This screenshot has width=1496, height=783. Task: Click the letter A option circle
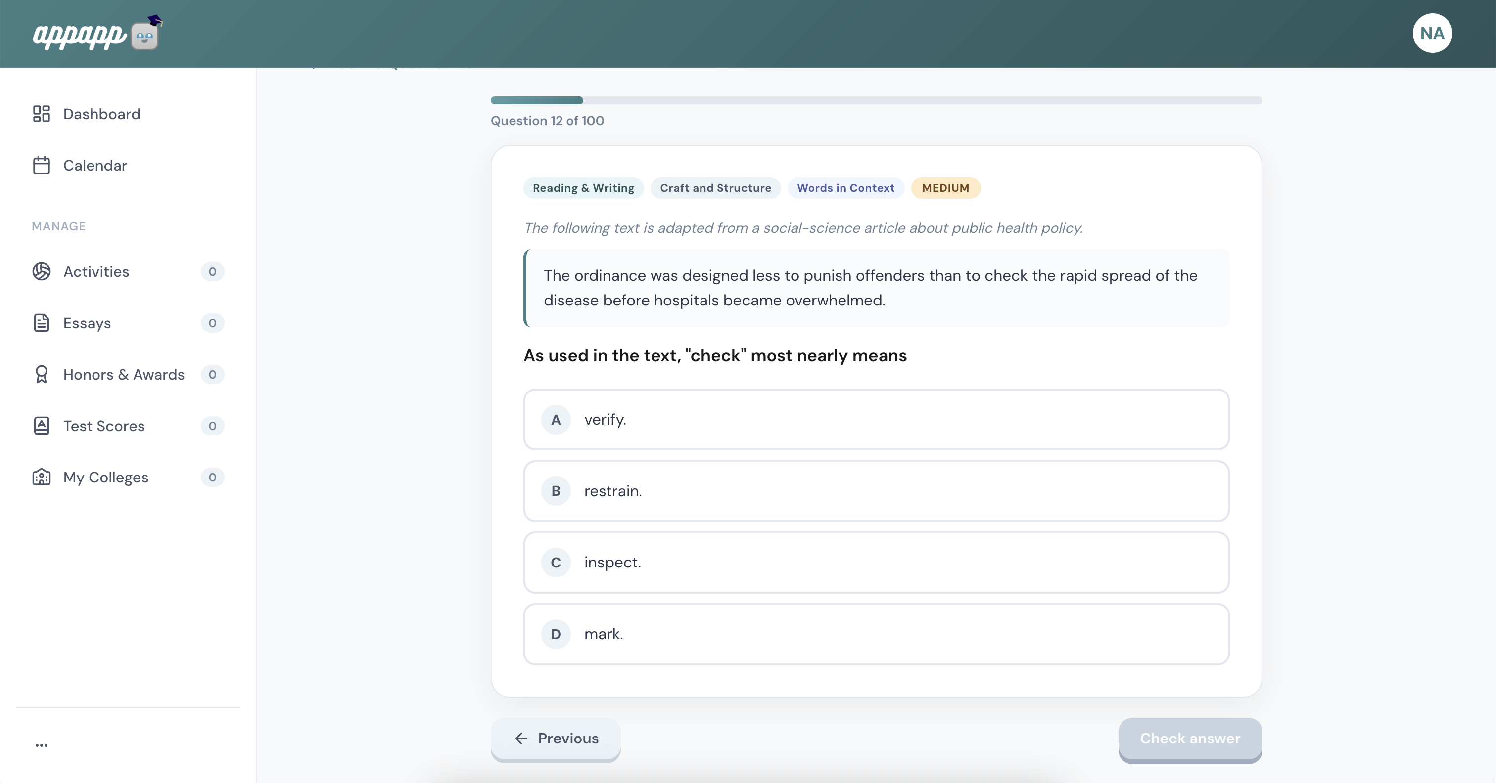556,420
